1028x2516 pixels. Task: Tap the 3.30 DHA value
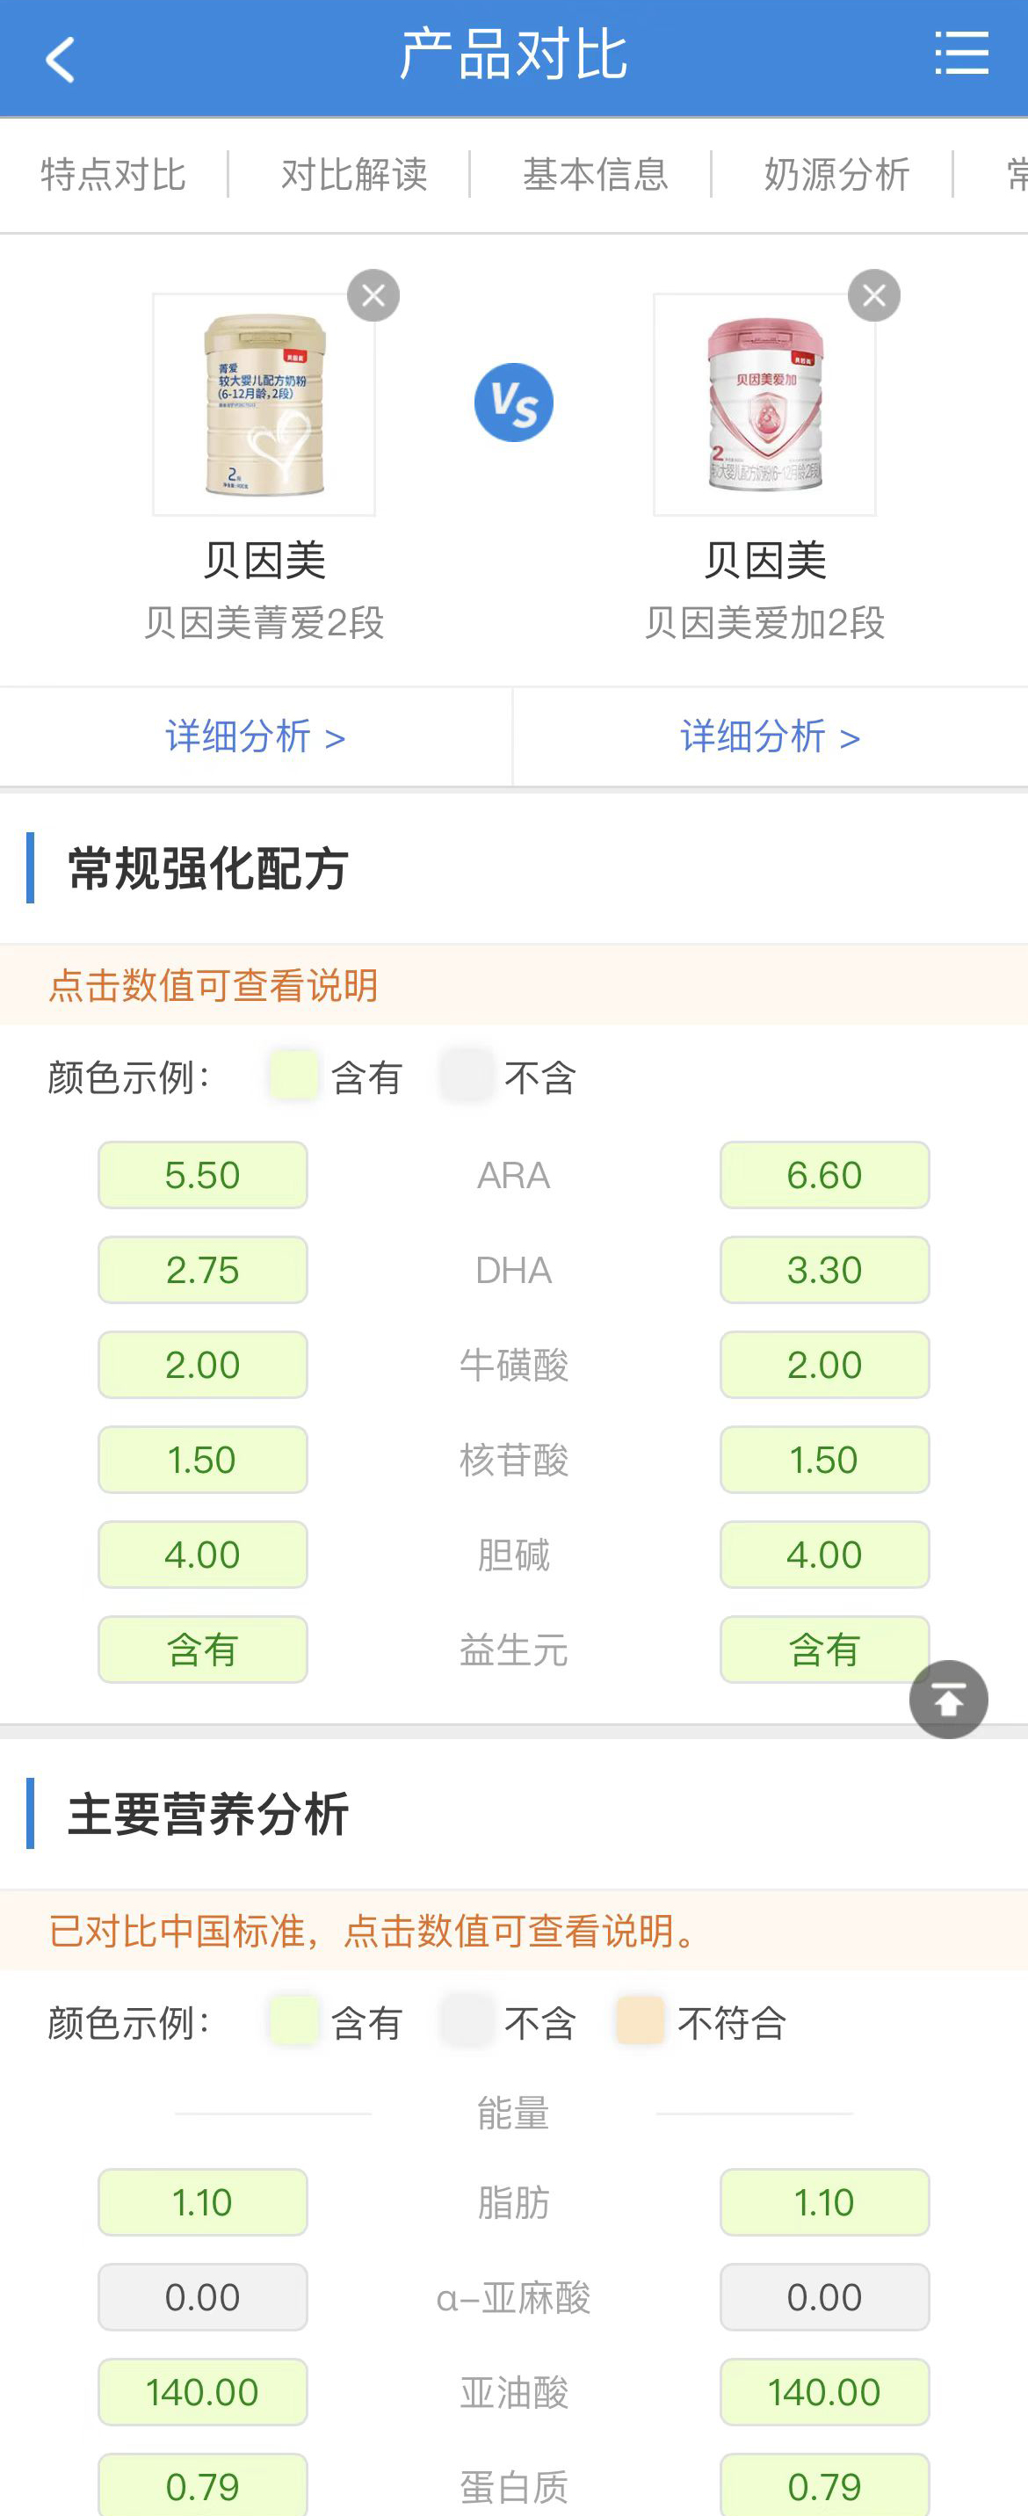[x=825, y=1270]
